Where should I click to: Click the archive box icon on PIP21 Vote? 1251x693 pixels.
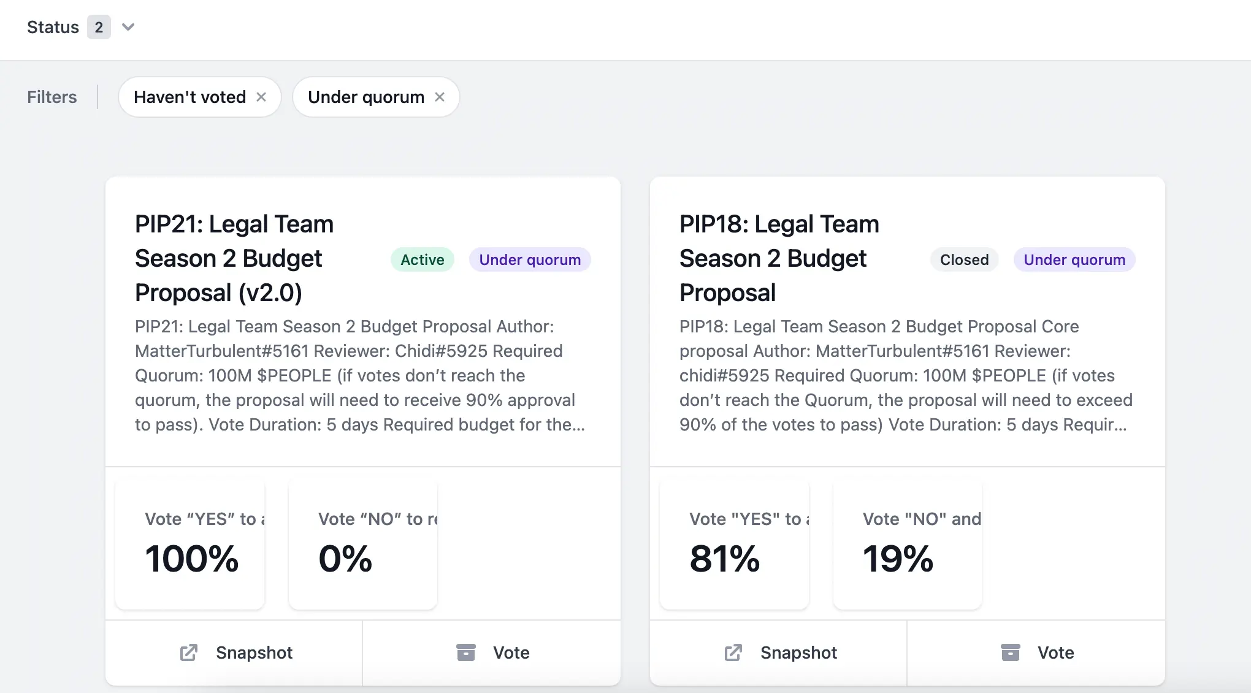pyautogui.click(x=466, y=653)
